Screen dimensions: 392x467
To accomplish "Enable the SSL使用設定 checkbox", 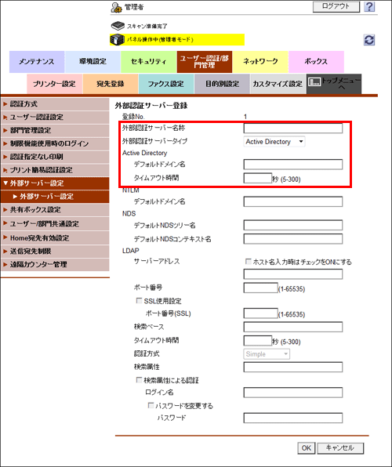I will pos(139,301).
